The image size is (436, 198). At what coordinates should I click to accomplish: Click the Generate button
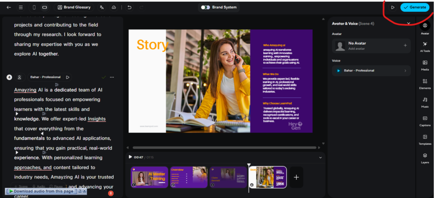[x=415, y=8]
